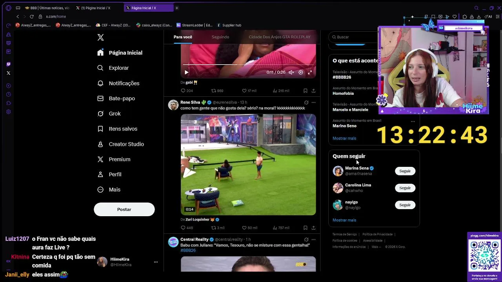
Task: Open Perfil in the sidebar
Action: (109, 174)
